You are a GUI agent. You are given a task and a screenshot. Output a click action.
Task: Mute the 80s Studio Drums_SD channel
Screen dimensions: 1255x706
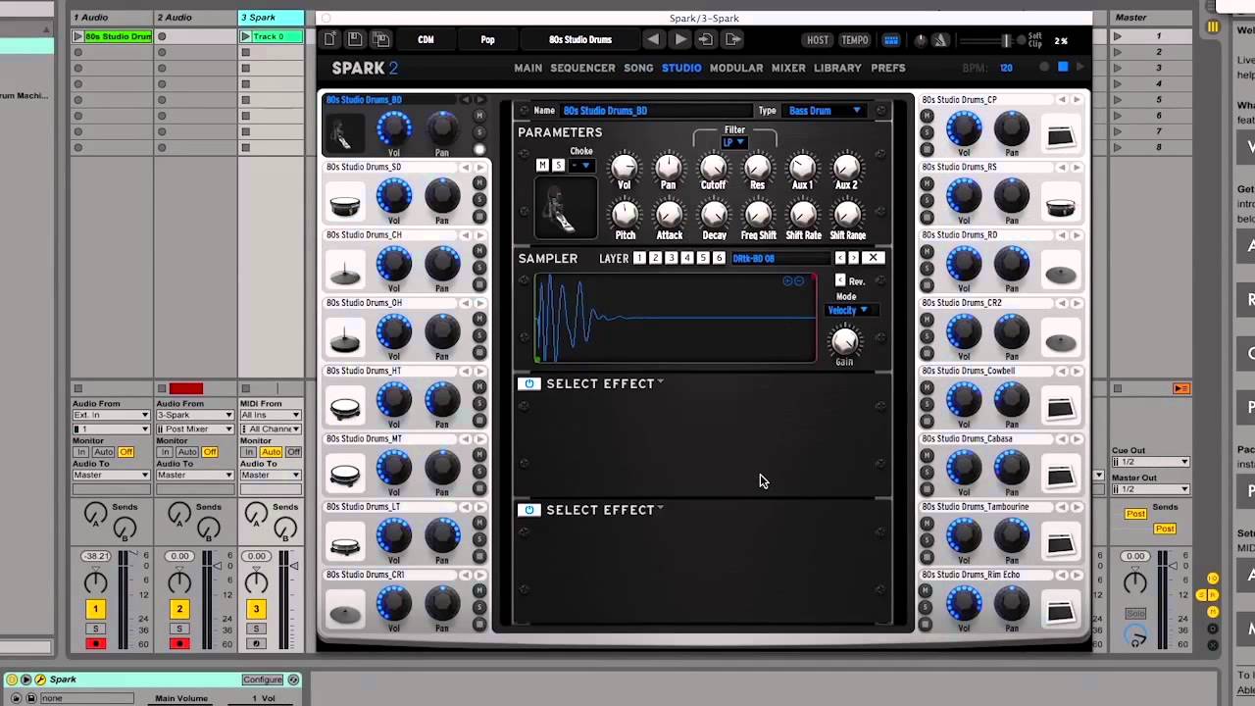[479, 183]
